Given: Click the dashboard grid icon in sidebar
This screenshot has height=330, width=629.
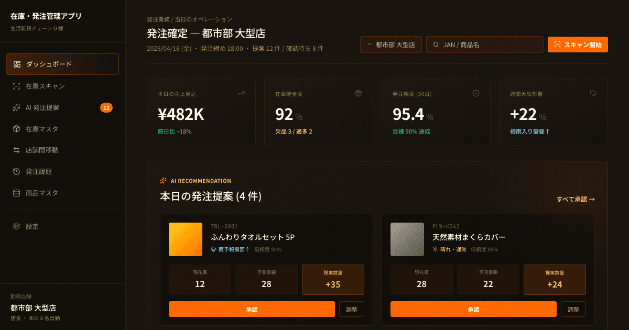Looking at the screenshot, I should [17, 64].
